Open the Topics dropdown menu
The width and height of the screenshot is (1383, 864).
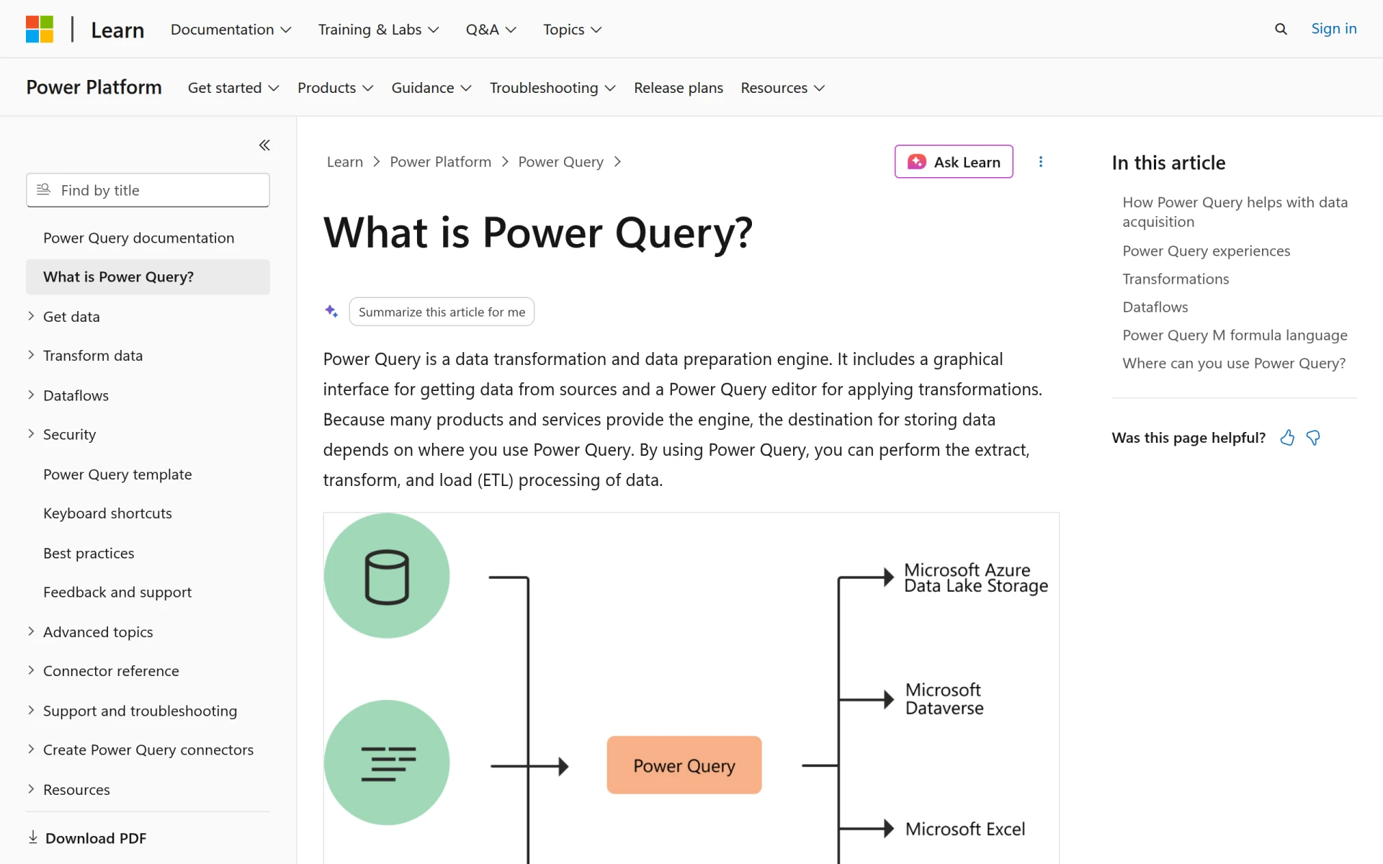point(572,30)
